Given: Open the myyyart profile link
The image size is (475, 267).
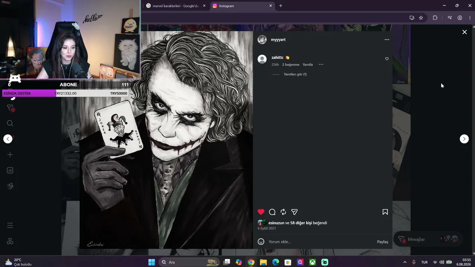Looking at the screenshot, I should coord(278,40).
